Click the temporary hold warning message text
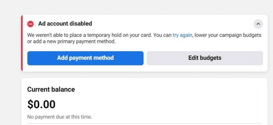 tap(144, 38)
